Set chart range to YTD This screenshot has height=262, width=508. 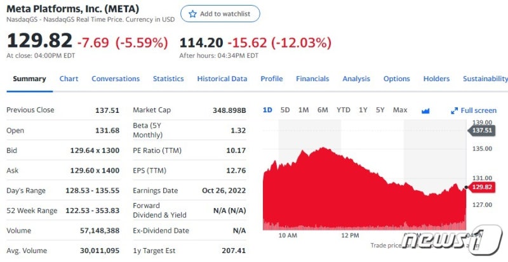click(343, 110)
